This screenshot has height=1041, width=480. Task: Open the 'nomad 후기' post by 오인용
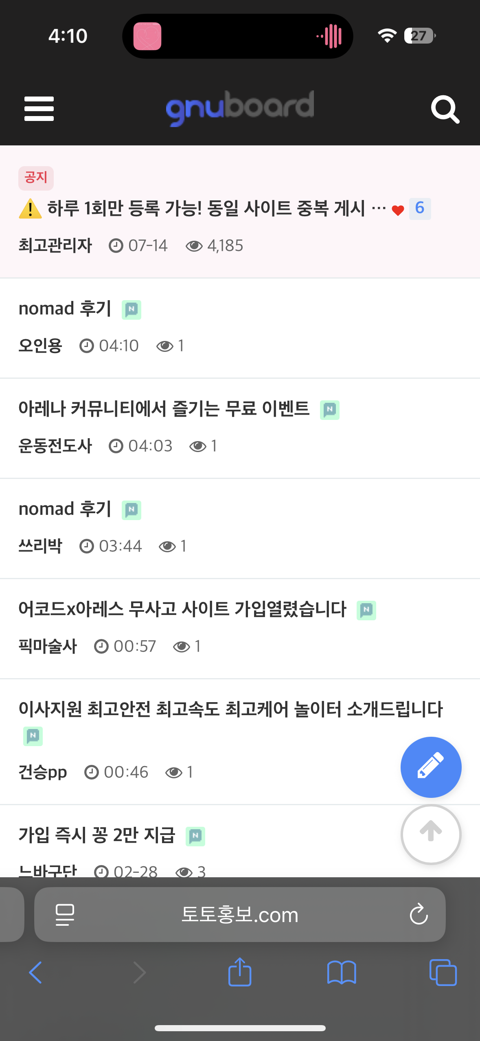coord(65,309)
